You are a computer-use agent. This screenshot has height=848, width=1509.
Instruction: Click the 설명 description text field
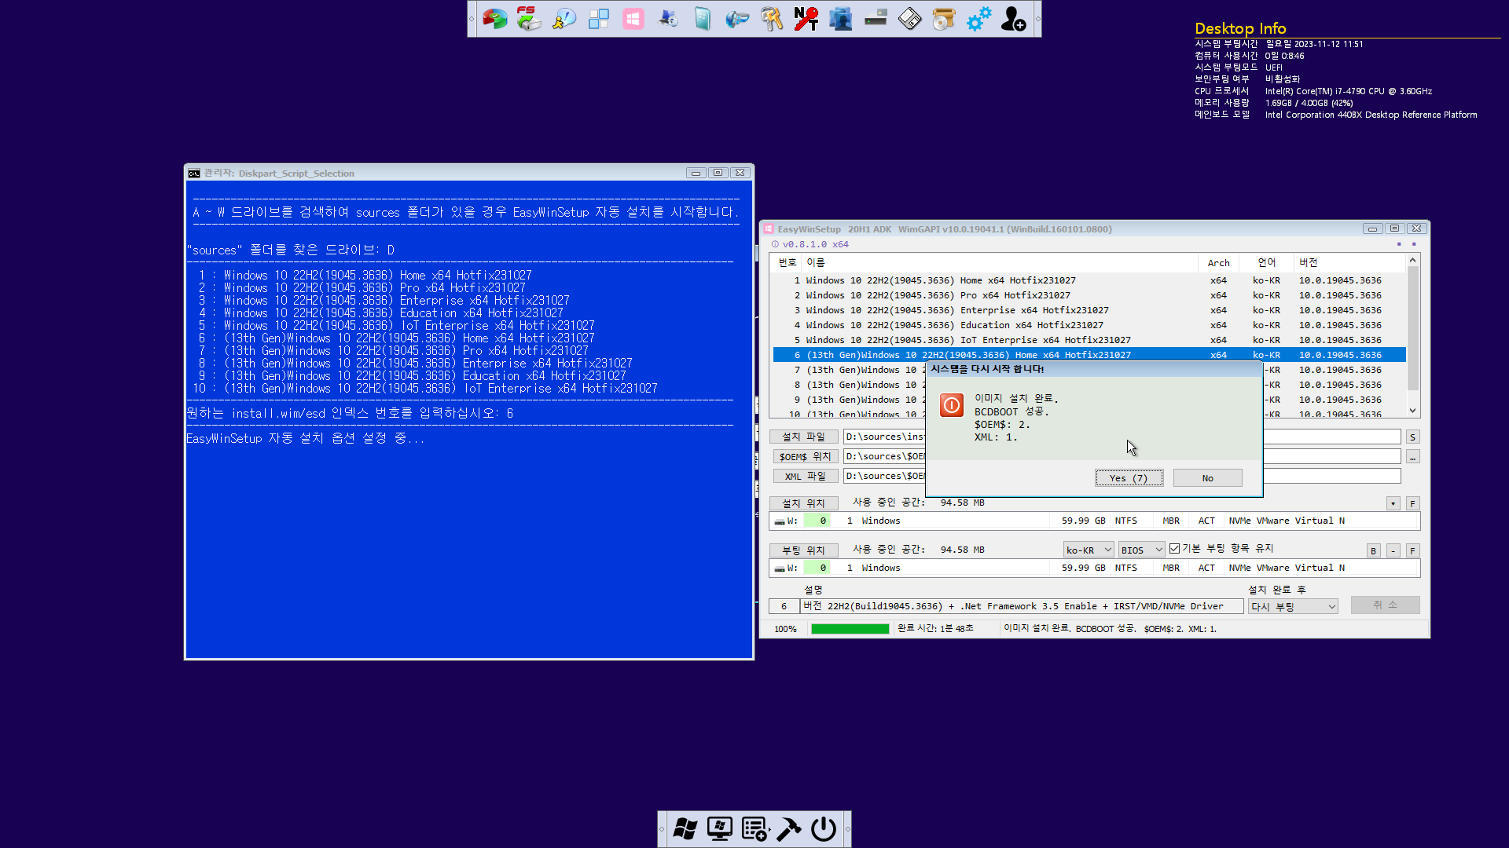(x=1023, y=606)
